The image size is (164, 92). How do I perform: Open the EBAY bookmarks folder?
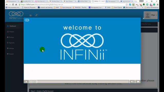(x=56, y=7)
